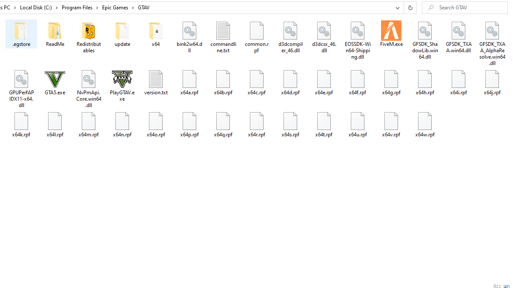
Task: Open address bar history dropdown
Action: click(398, 8)
